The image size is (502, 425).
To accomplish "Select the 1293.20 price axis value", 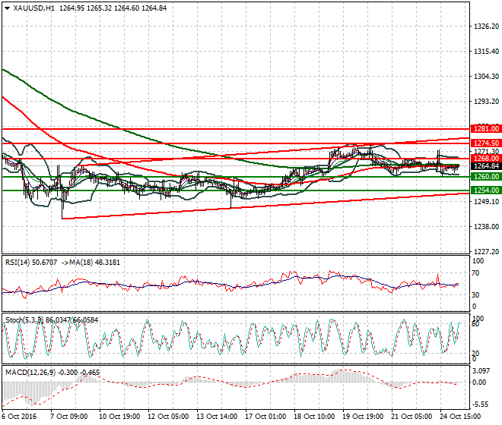I will pos(486,101).
